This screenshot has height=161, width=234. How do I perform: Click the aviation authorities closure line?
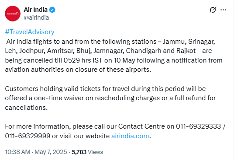[78, 70]
